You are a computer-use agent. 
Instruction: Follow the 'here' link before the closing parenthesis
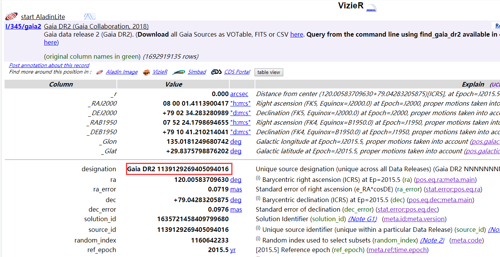tap(50, 43)
